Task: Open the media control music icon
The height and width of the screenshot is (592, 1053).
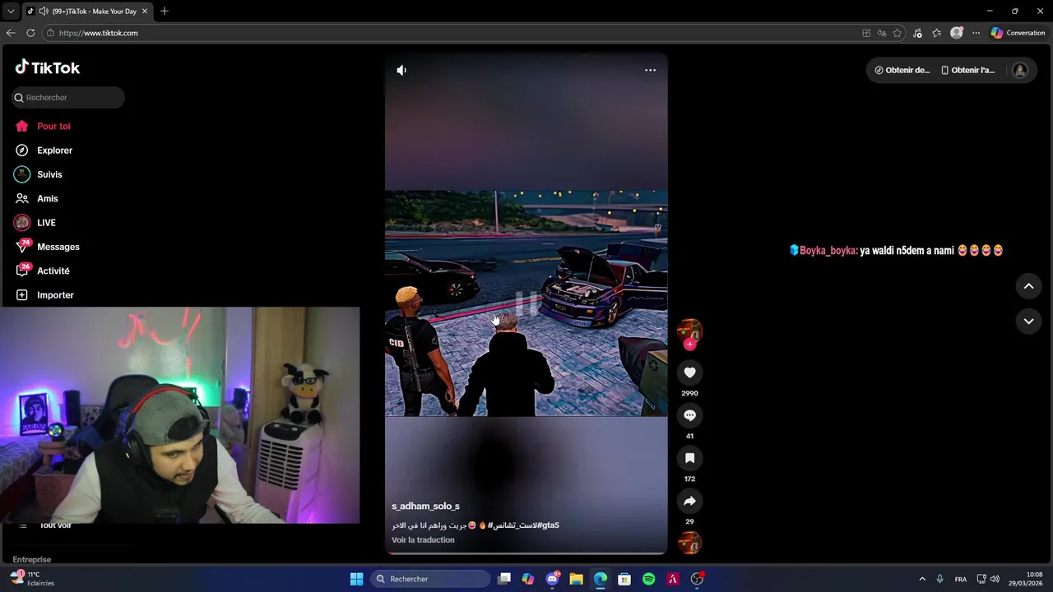Action: click(917, 33)
